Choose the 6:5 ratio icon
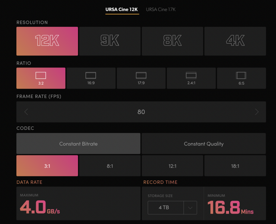 coord(241,76)
